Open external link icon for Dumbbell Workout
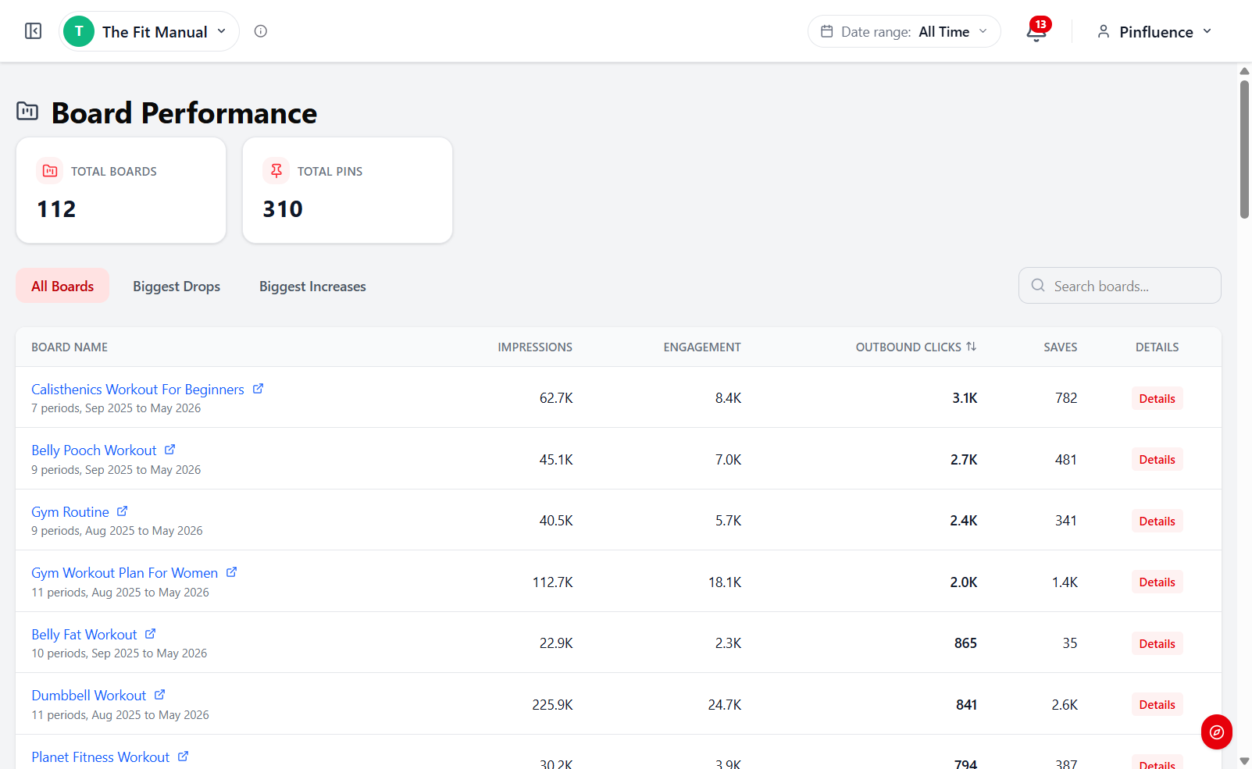Screen dimensions: 1252x769 point(160,695)
